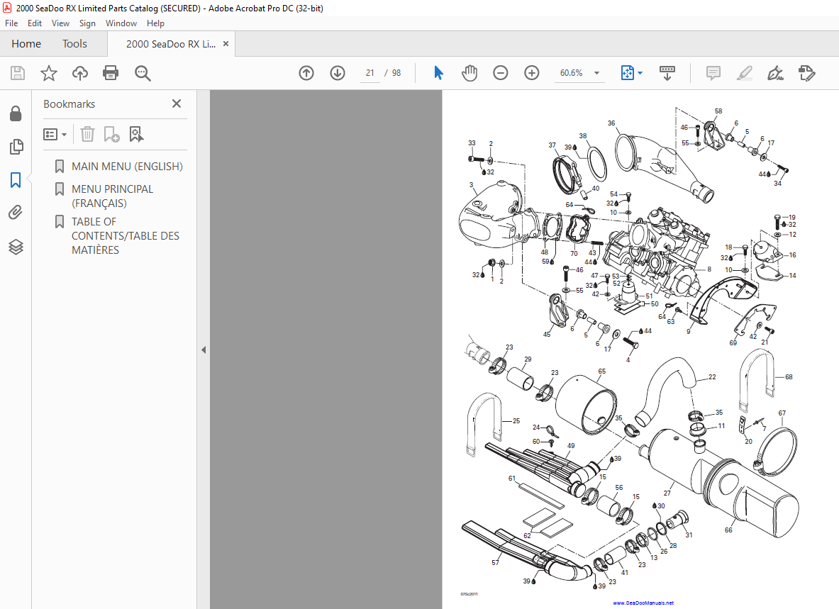Close the Bookmarks panel
Viewport: 839px width, 609px height.
[177, 104]
